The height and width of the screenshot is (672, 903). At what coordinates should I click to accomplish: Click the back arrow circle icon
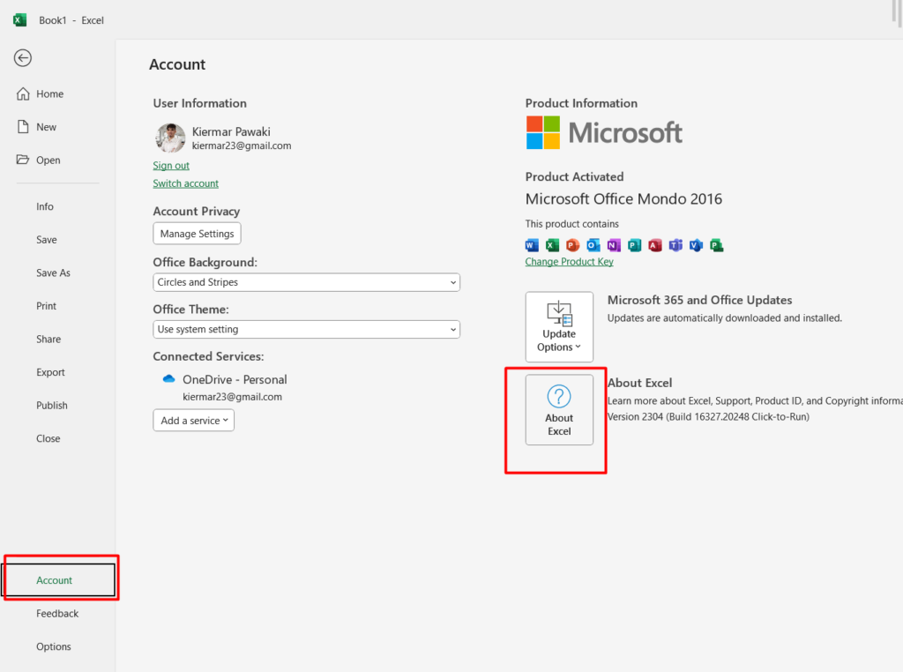coord(23,58)
